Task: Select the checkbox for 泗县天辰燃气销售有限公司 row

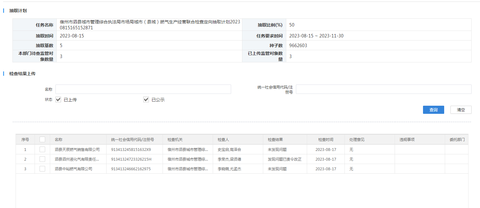Action: pyautogui.click(x=42, y=149)
